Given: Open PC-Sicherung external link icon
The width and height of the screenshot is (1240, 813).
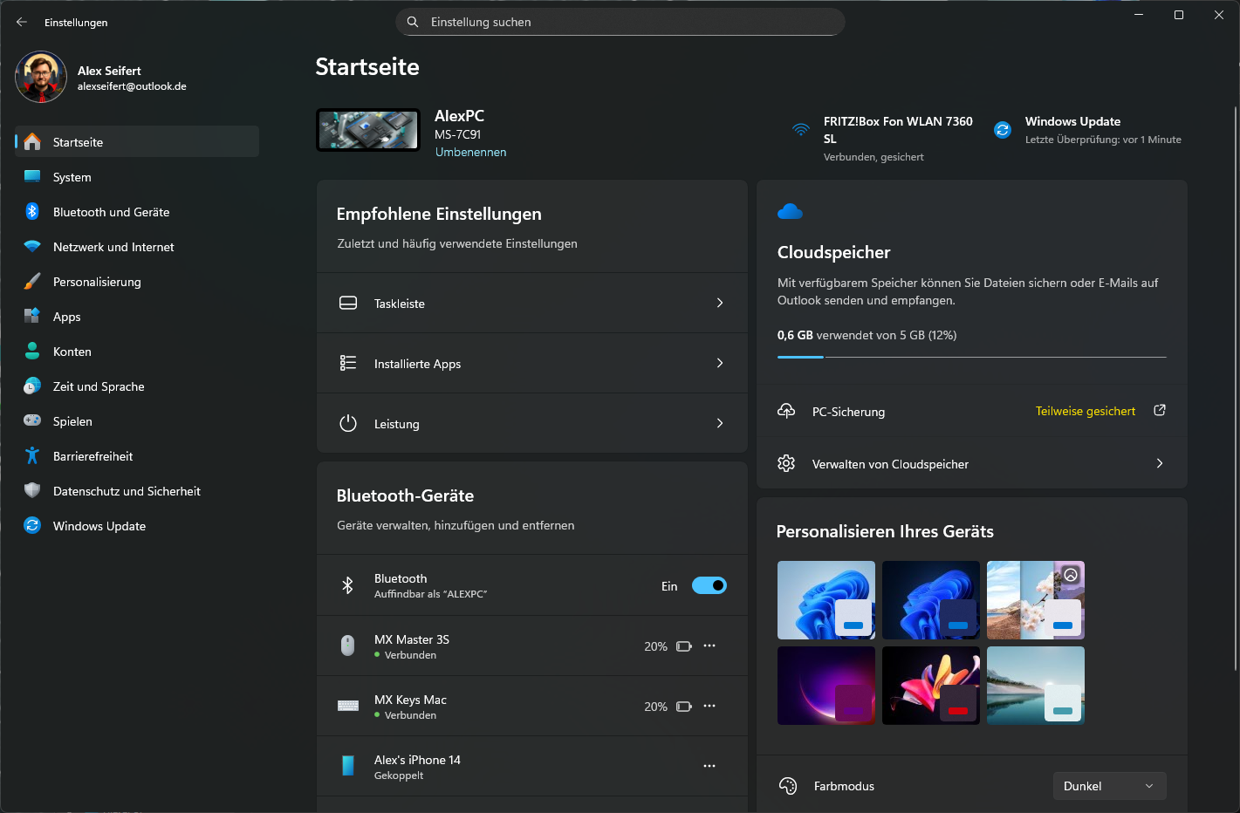Looking at the screenshot, I should tap(1160, 411).
